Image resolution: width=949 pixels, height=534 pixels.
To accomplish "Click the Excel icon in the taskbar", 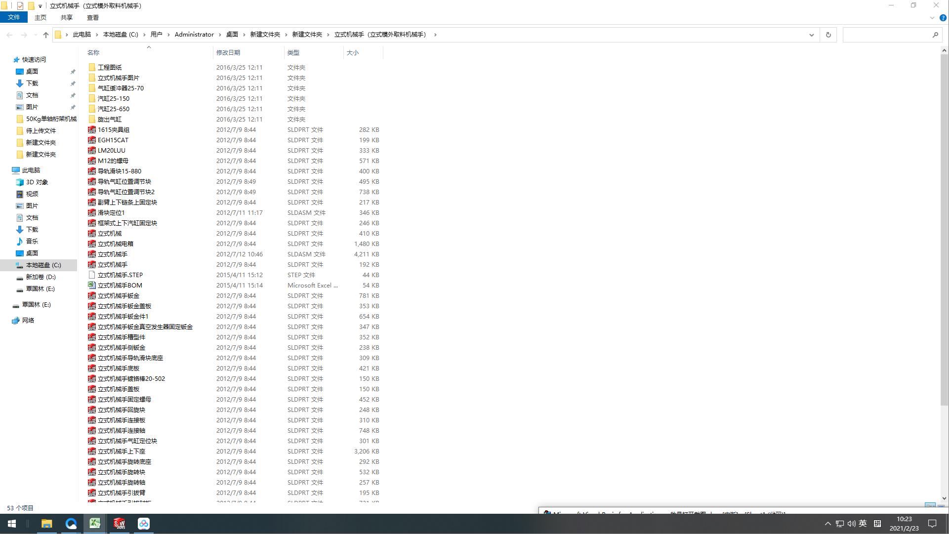I will tap(95, 524).
